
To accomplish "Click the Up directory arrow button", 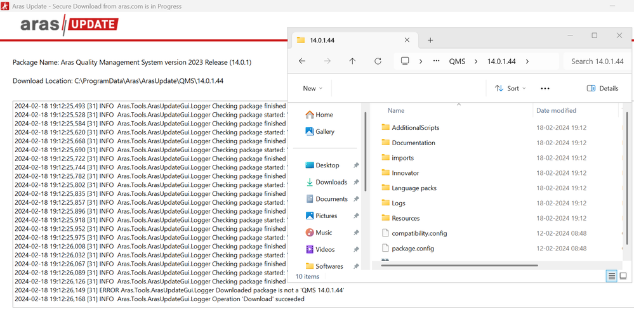I will [352, 61].
